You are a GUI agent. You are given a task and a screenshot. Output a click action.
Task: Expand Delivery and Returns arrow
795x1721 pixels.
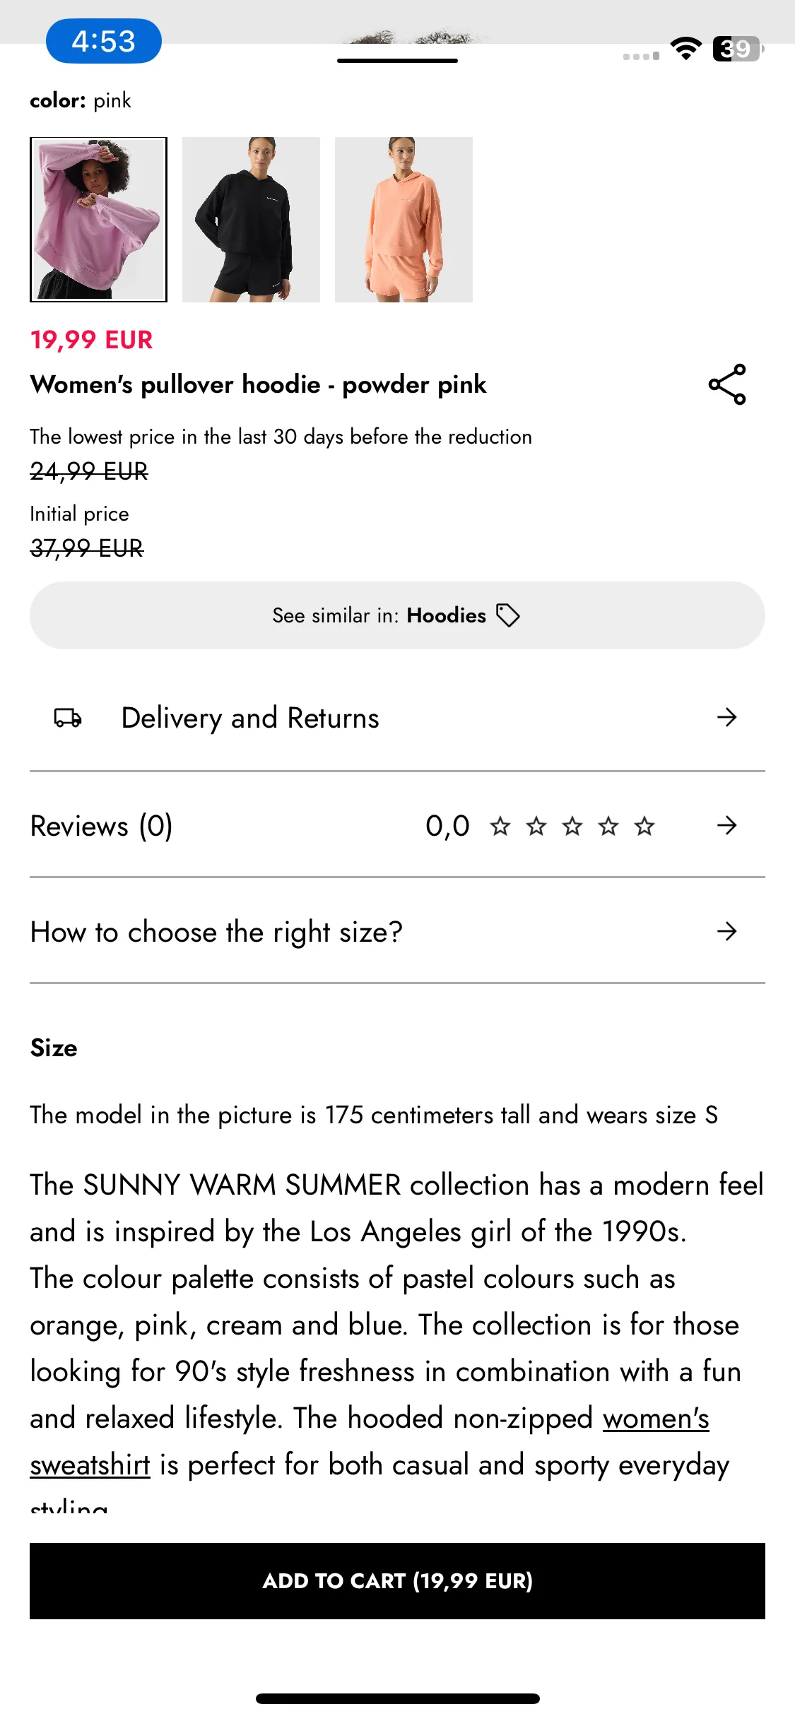(x=726, y=718)
